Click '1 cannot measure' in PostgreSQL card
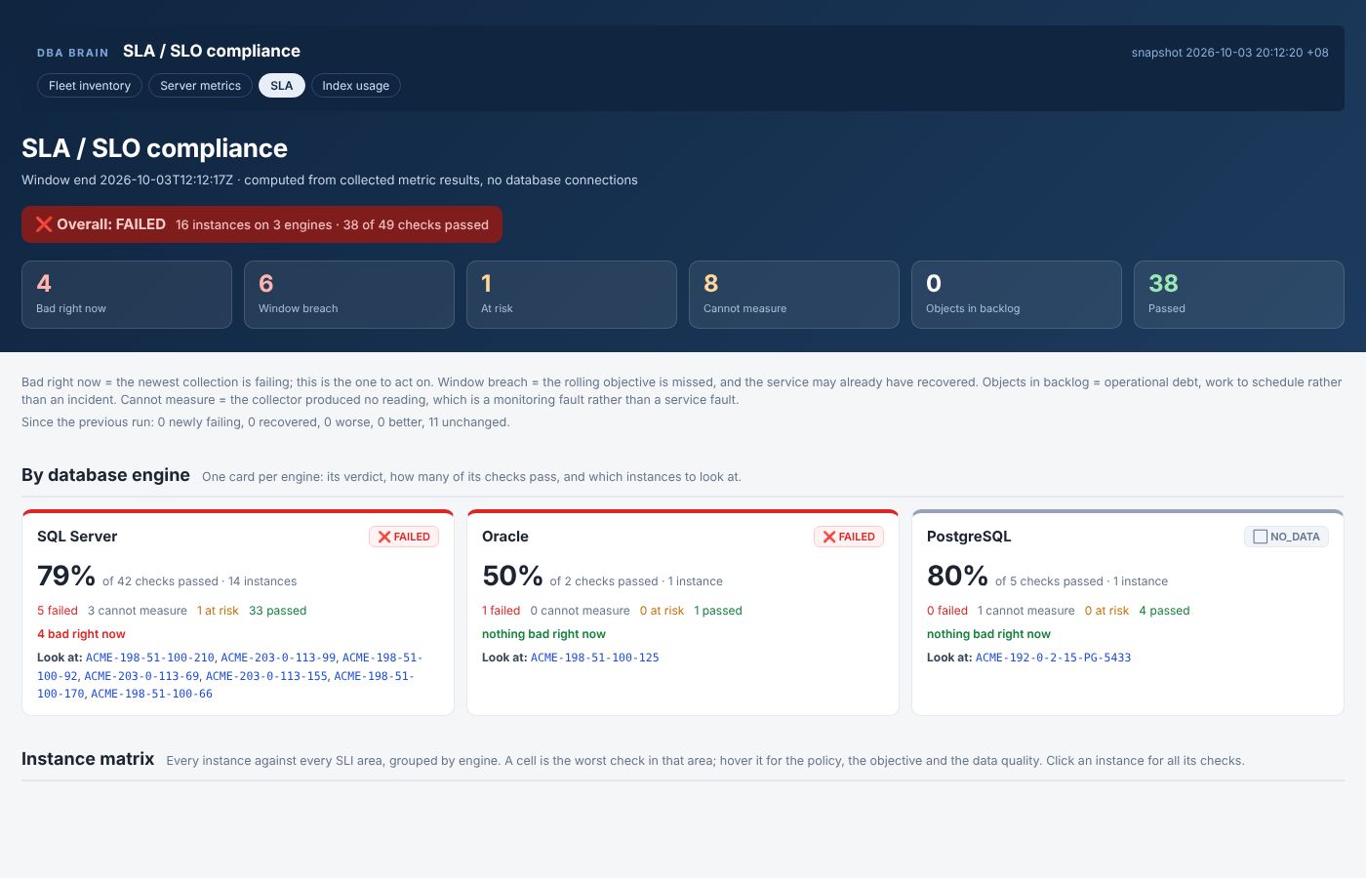 click(x=1026, y=611)
